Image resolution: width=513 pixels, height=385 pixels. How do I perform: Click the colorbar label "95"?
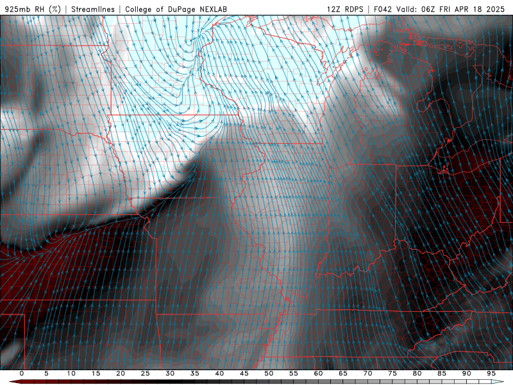pos(491,373)
